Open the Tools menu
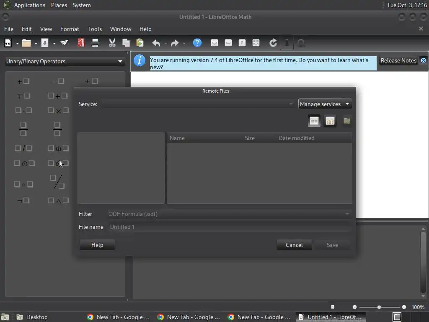Image resolution: width=429 pixels, height=322 pixels. [94, 29]
